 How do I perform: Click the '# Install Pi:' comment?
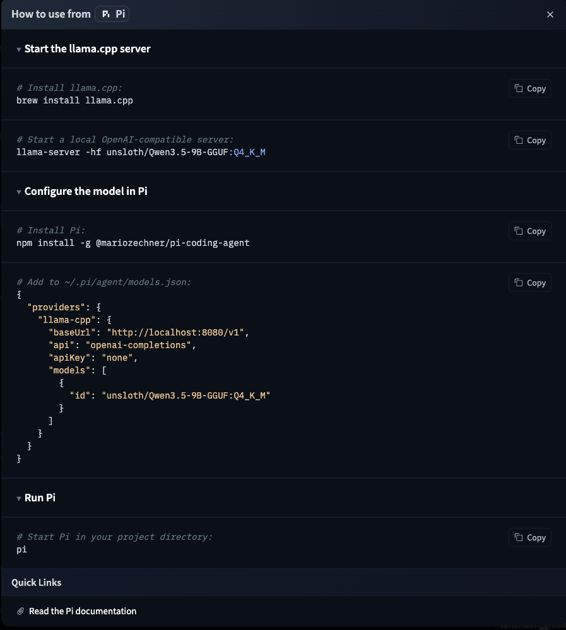point(50,231)
